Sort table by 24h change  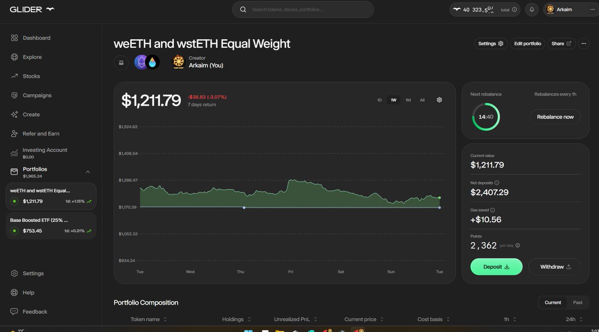click(574, 319)
